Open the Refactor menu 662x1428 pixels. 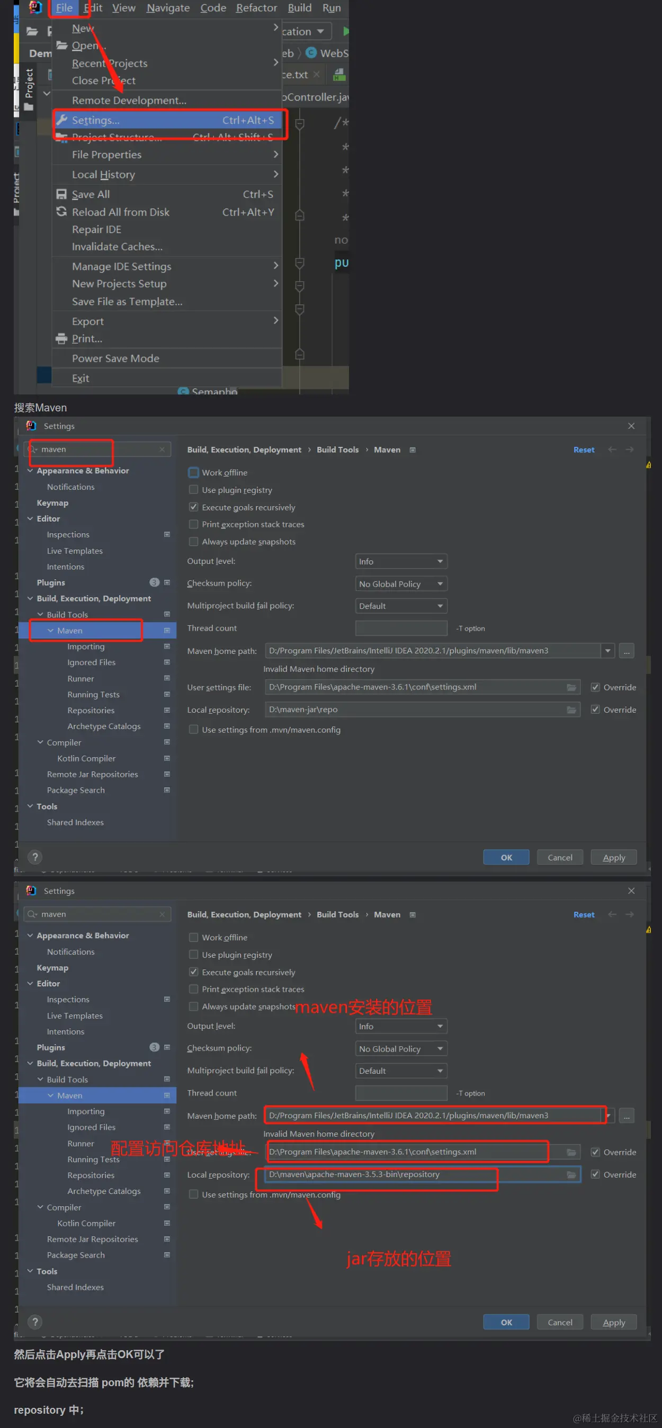pos(256,8)
